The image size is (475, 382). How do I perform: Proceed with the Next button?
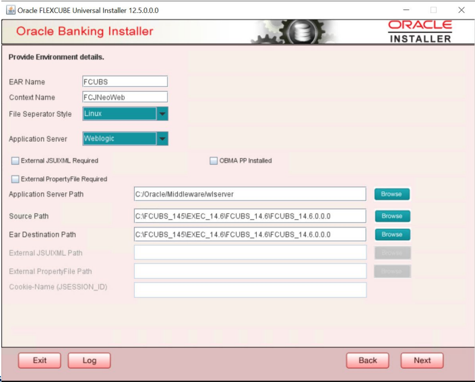click(422, 360)
